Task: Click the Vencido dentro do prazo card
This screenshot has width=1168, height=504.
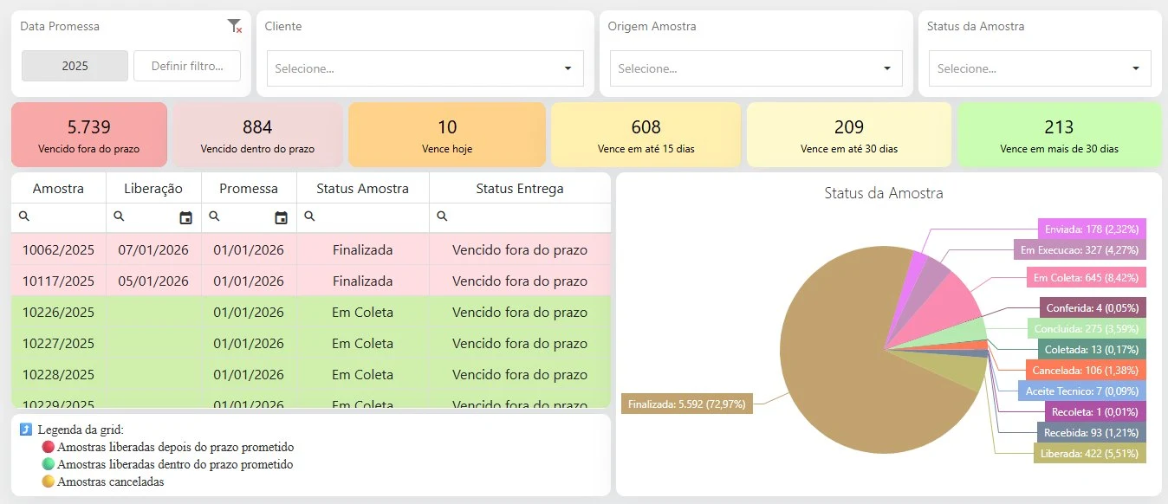Action: [x=257, y=134]
